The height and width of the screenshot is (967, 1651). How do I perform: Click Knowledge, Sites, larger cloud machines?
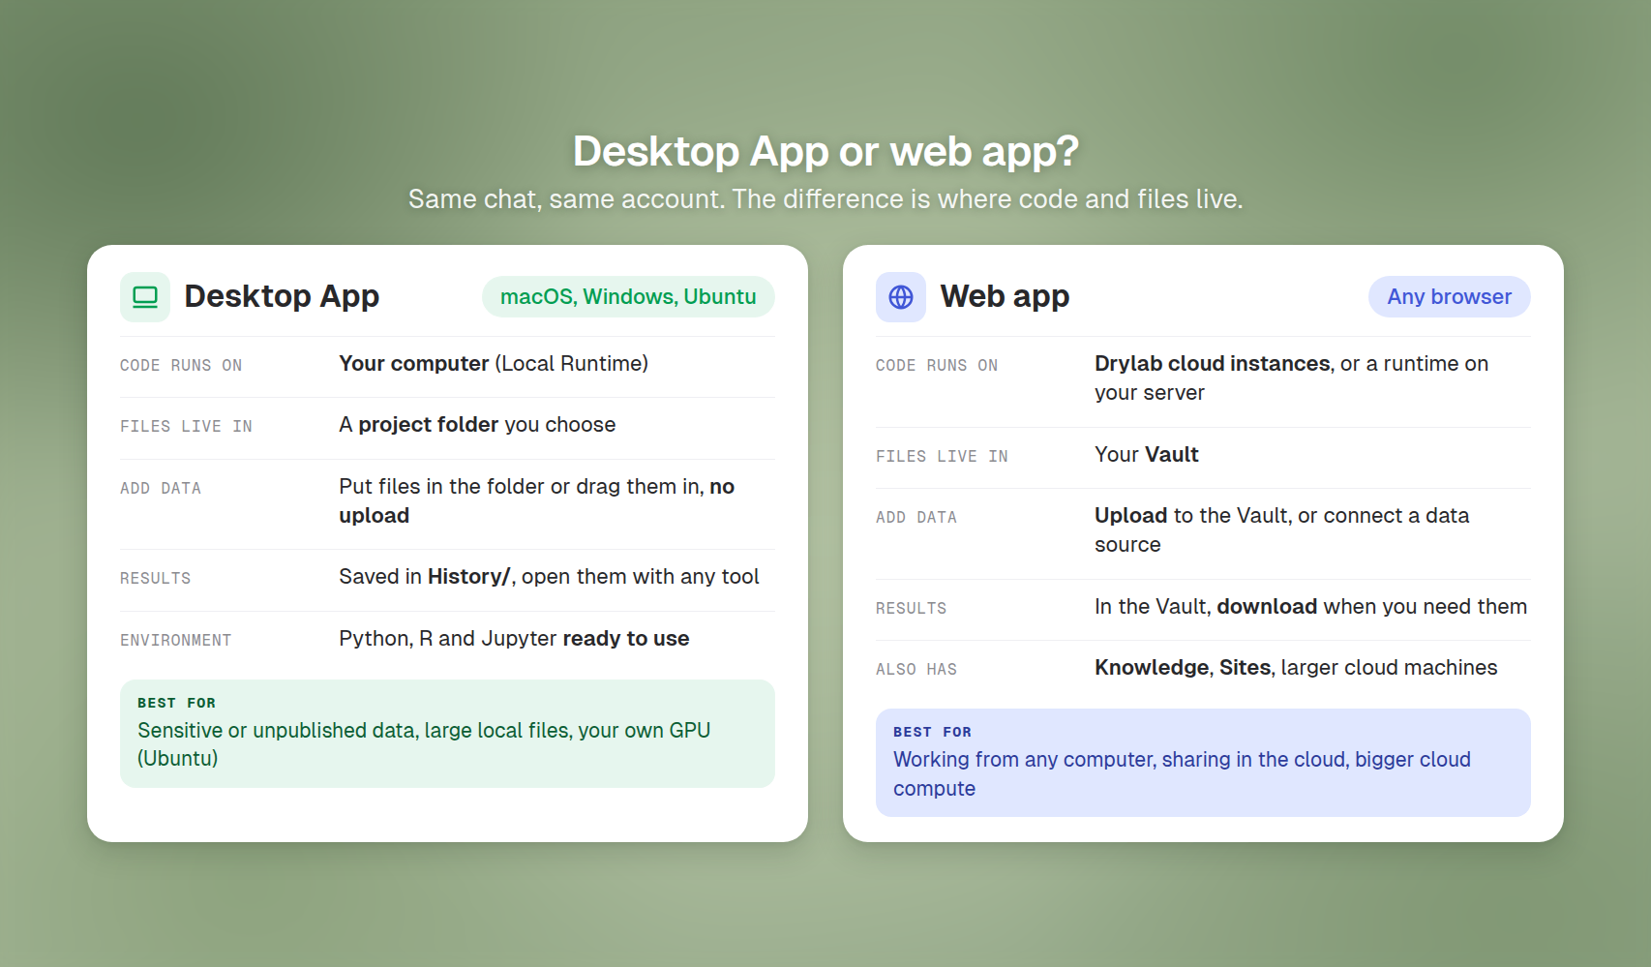(x=1296, y=668)
